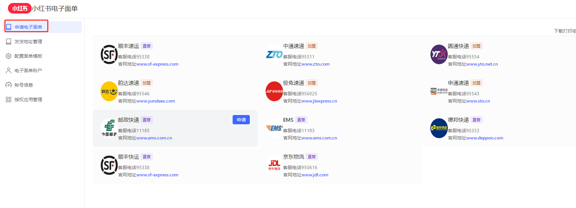The width and height of the screenshot is (576, 208).
Task: Click the 申通速递 carrier name
Action: click(458, 83)
